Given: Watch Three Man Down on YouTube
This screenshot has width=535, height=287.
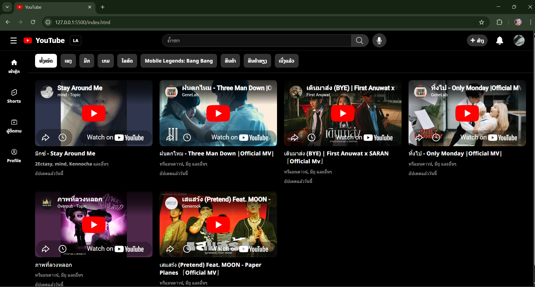Looking at the screenshot, I should (240, 137).
